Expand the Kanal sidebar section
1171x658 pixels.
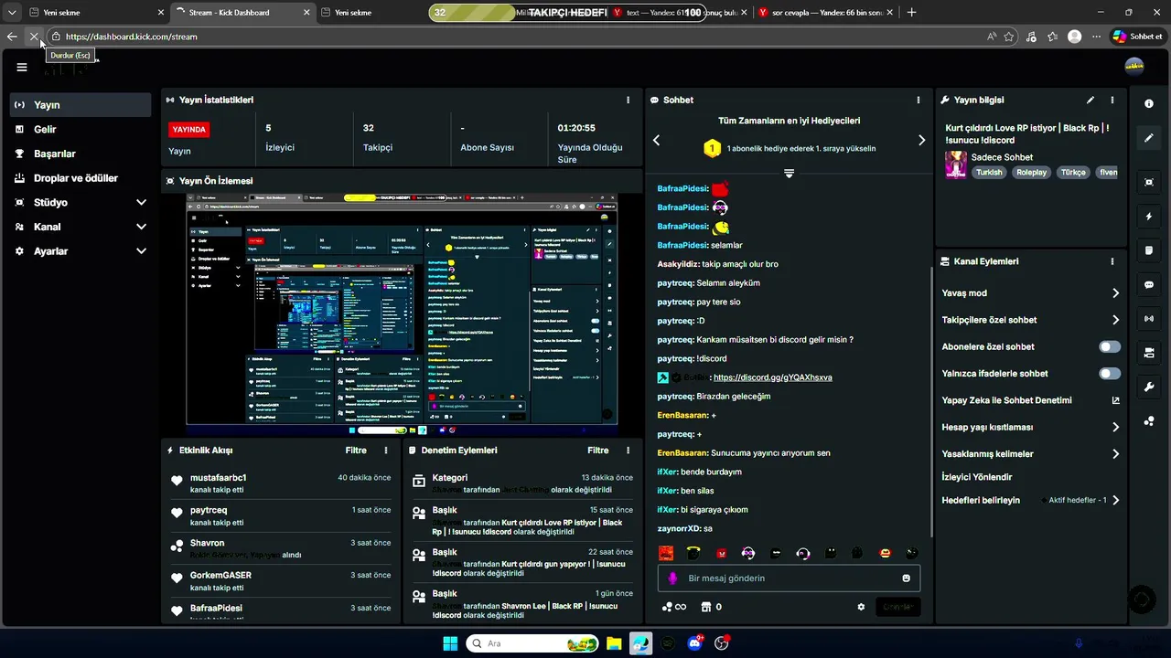pos(81,227)
